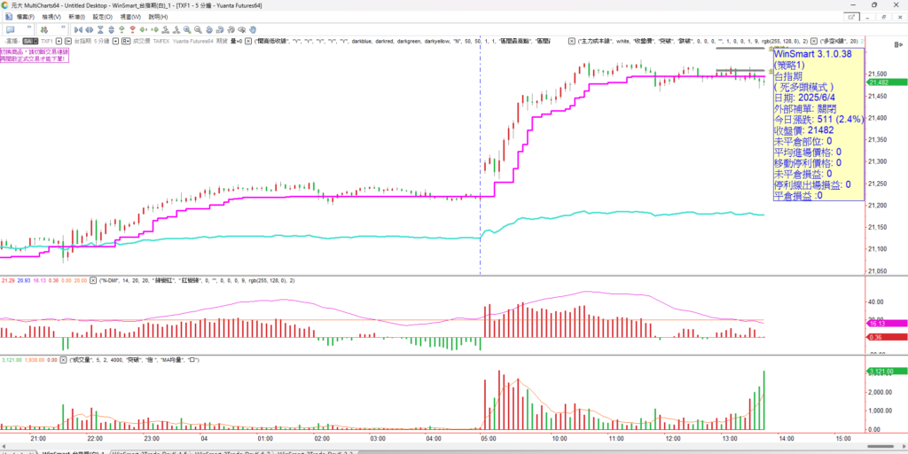The width and height of the screenshot is (908, 454).
Task: Open the R dropdown before 成交價
Action: (x=126, y=41)
